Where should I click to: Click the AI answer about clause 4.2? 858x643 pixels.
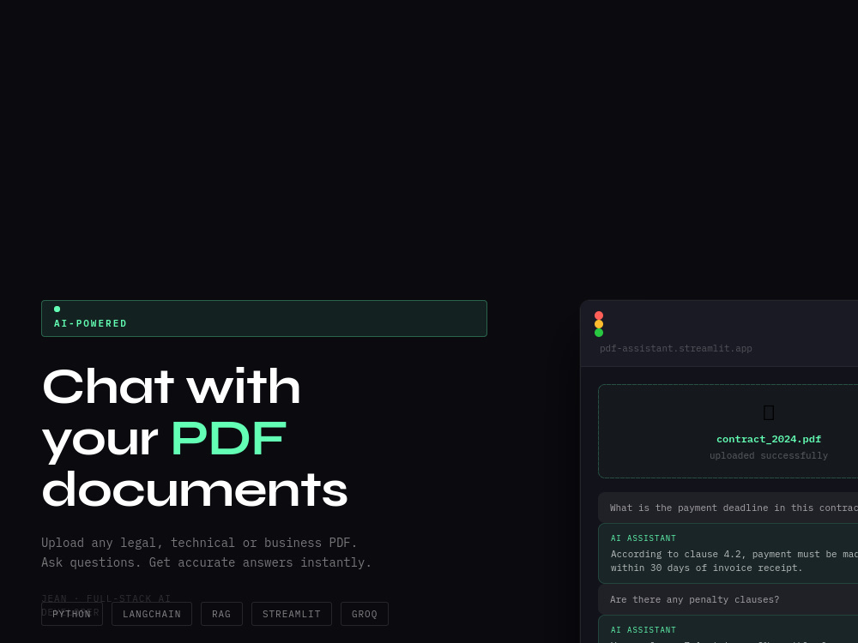728,553
